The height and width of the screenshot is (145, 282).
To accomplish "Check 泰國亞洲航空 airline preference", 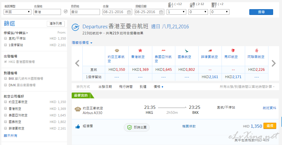I will click(x=5, y=115).
